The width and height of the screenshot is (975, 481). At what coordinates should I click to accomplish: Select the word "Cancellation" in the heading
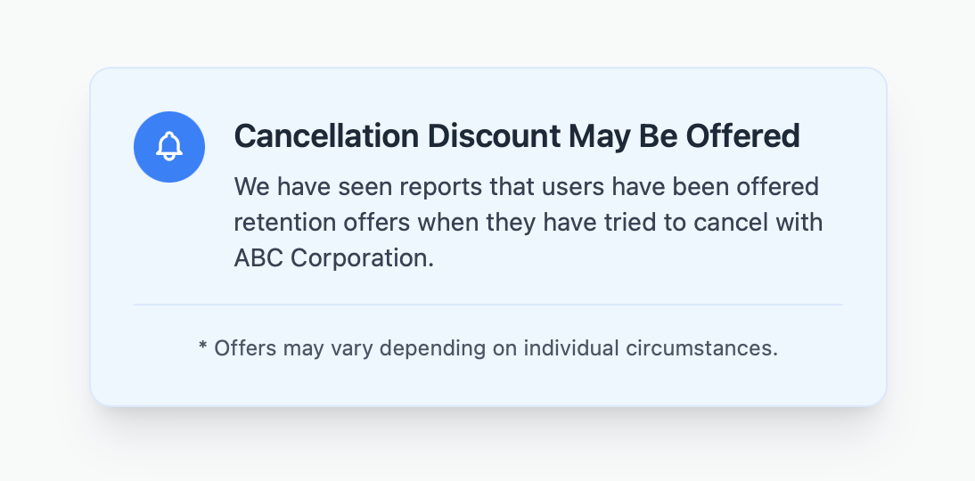pos(326,136)
